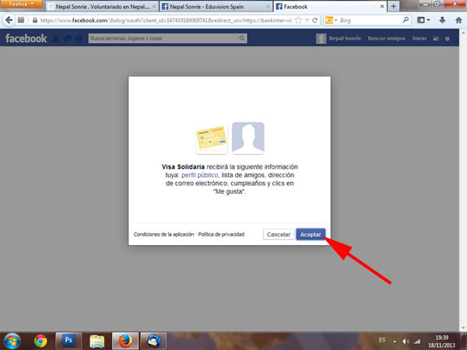Viewport: 467px width, 350px height.
Task: Open the bookmarks menu toolbar button
Action: pyautogui.click(x=423, y=20)
